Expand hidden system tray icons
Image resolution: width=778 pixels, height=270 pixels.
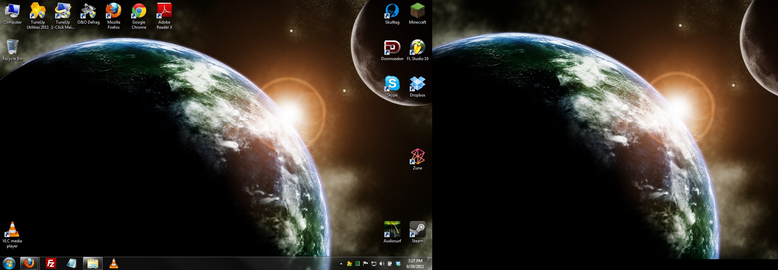(341, 264)
